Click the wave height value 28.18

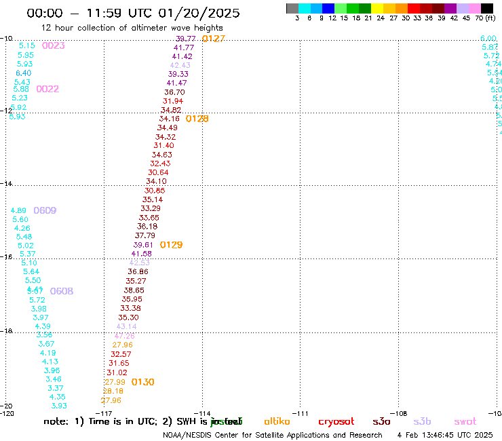tap(113, 391)
